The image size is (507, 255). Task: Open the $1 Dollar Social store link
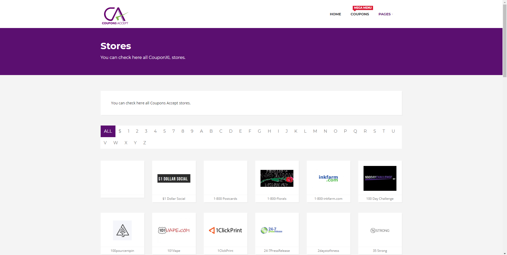pyautogui.click(x=174, y=199)
